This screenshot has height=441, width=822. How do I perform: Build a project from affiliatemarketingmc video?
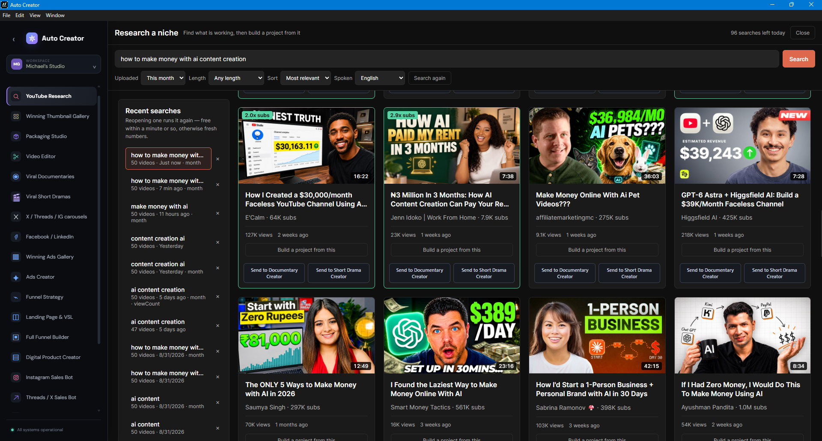[x=597, y=250]
